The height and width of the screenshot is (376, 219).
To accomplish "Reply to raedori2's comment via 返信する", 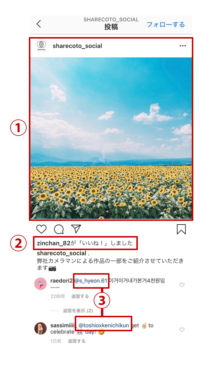I will click(x=80, y=296).
